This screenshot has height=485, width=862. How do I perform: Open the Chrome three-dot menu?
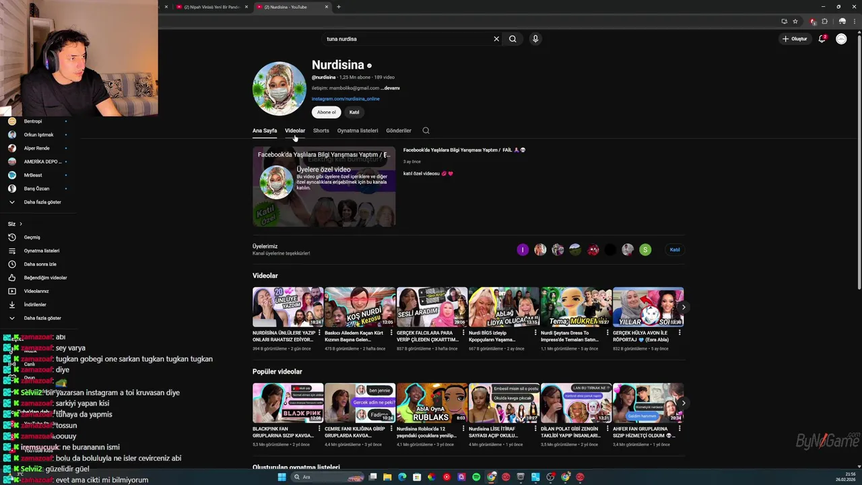click(x=853, y=21)
